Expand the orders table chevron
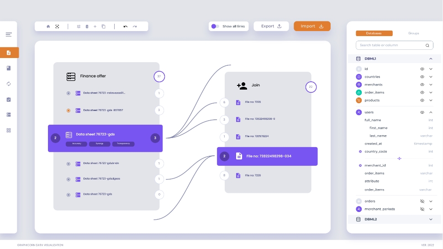 (x=431, y=201)
